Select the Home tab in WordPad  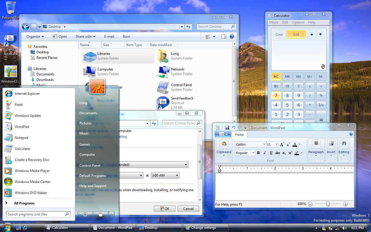239,135
